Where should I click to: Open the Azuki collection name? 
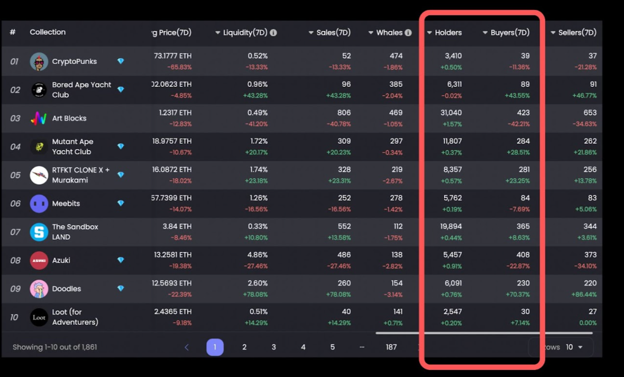tap(61, 260)
